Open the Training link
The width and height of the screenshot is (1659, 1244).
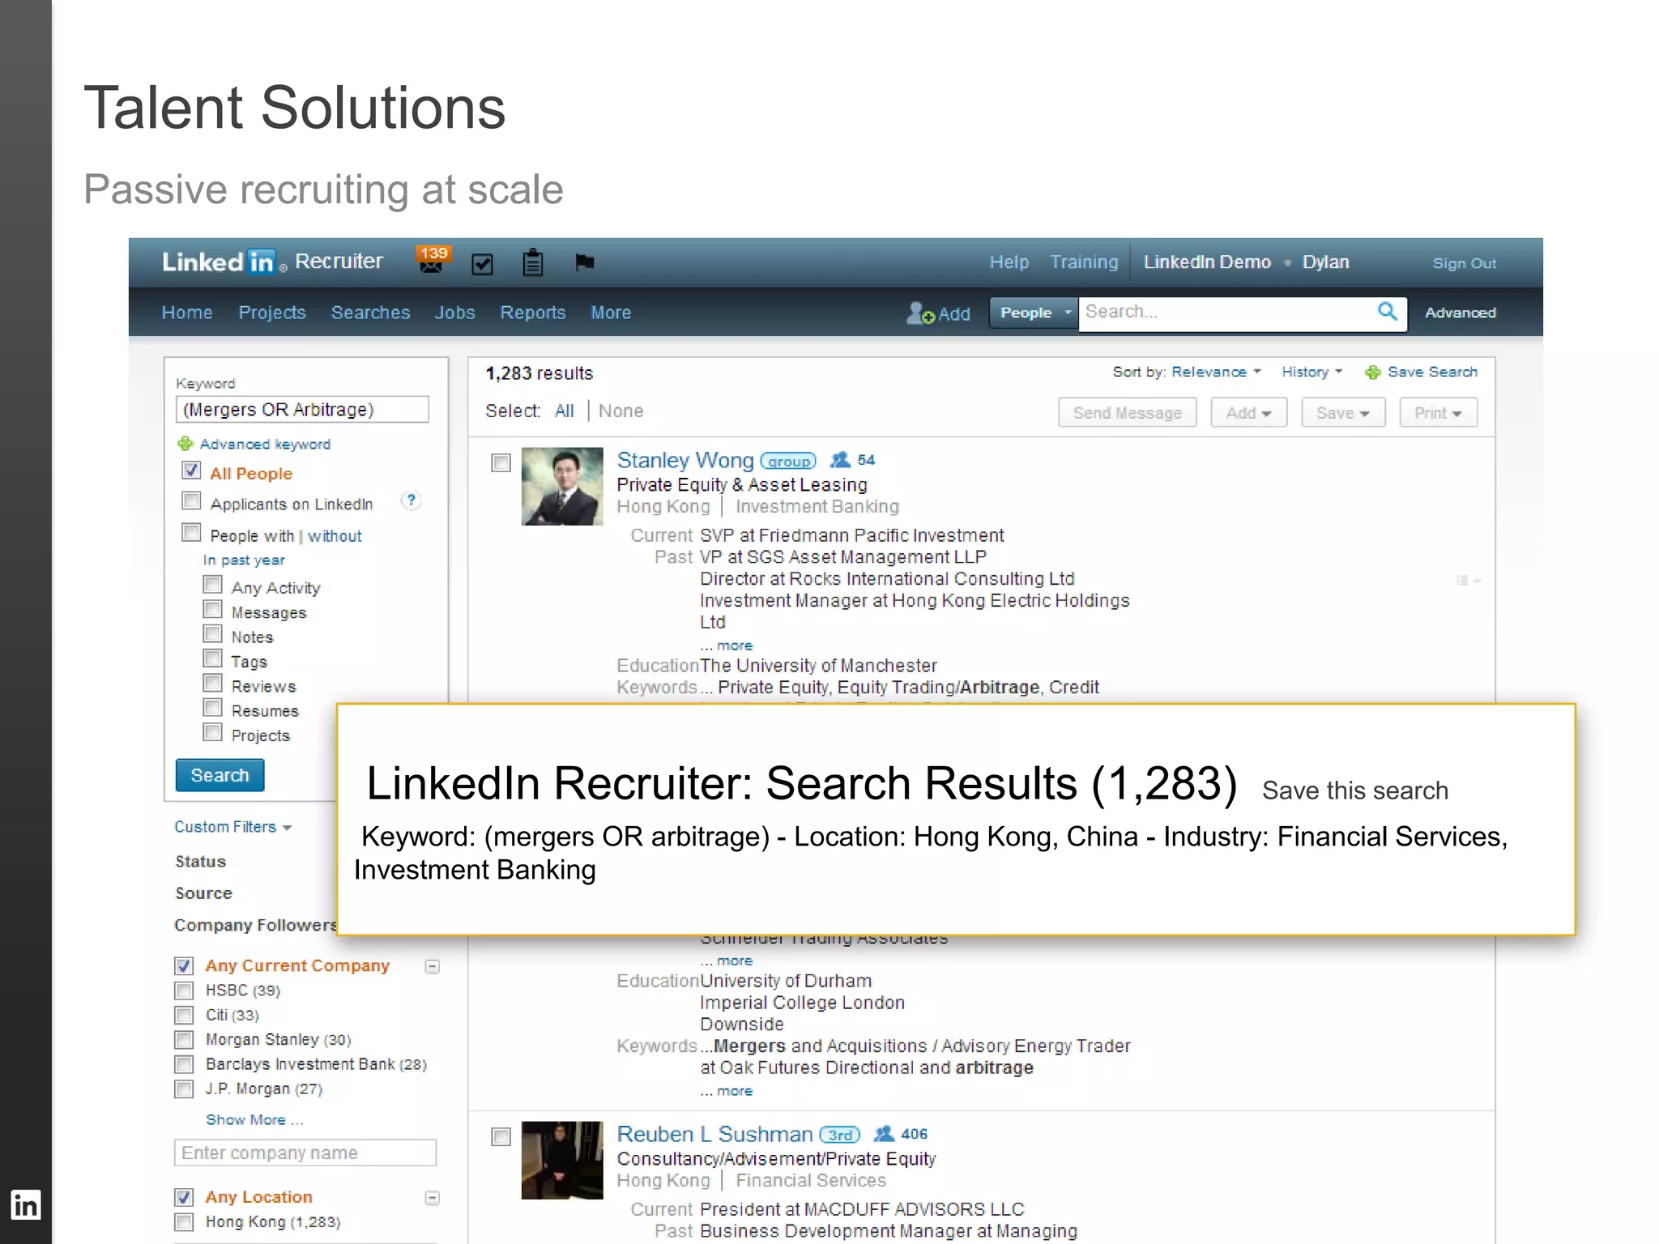coord(1084,262)
